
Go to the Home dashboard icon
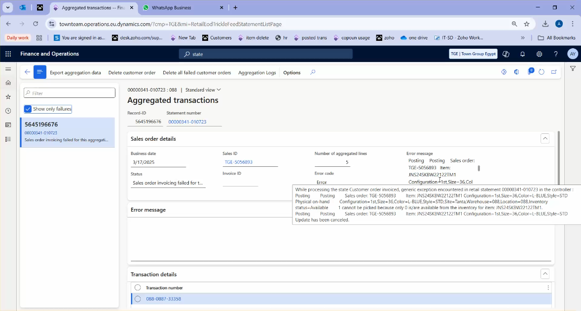click(8, 84)
